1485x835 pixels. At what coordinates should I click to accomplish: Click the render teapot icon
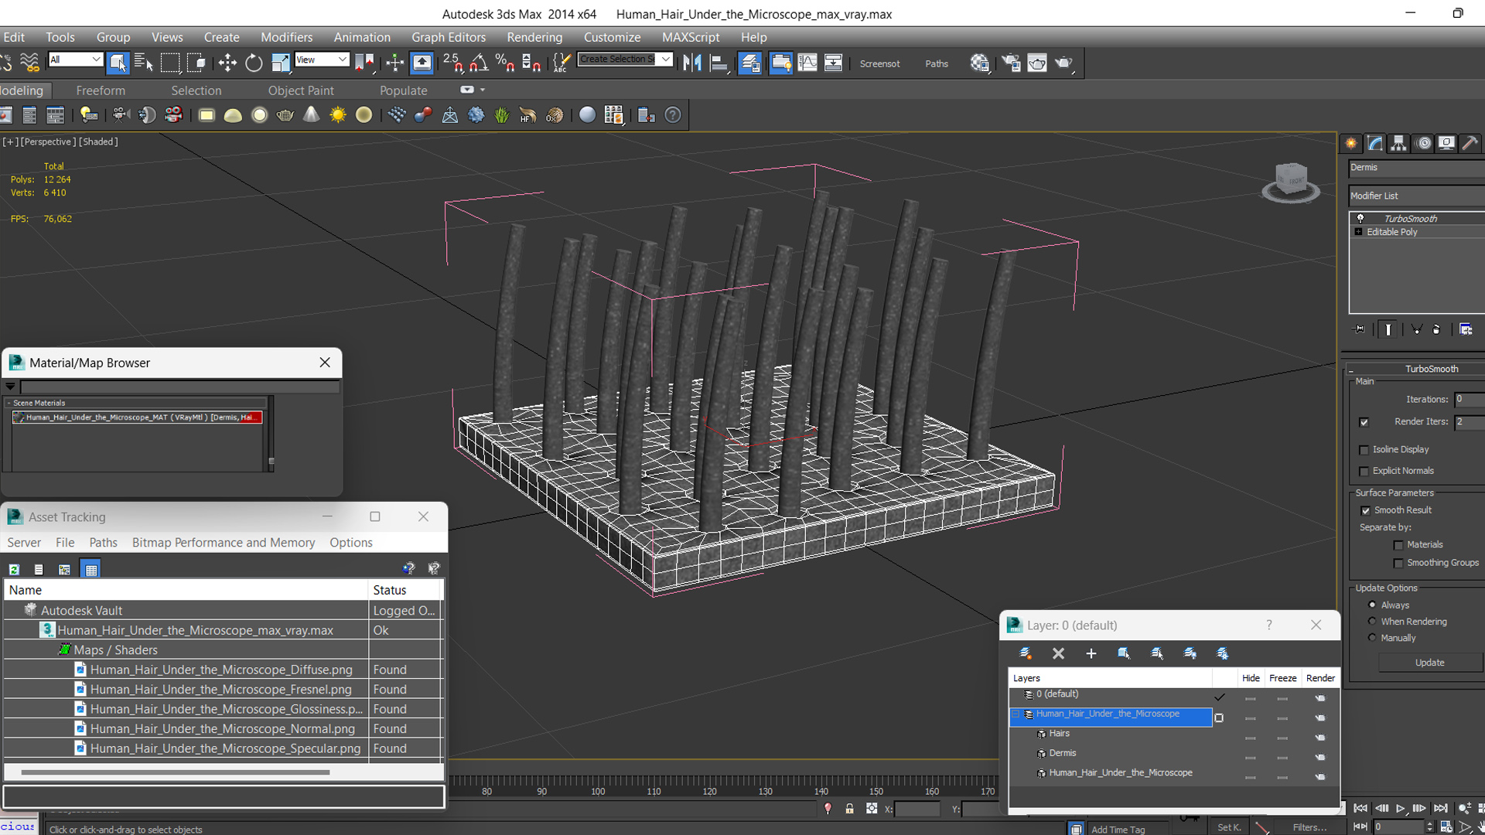coord(1063,63)
